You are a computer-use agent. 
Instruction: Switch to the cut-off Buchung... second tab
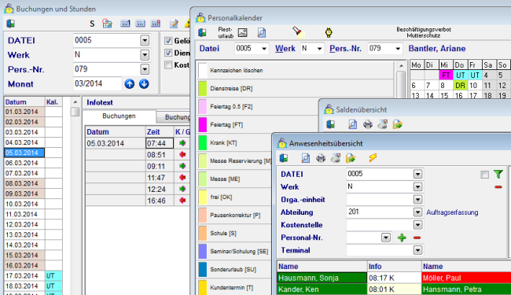tap(175, 117)
